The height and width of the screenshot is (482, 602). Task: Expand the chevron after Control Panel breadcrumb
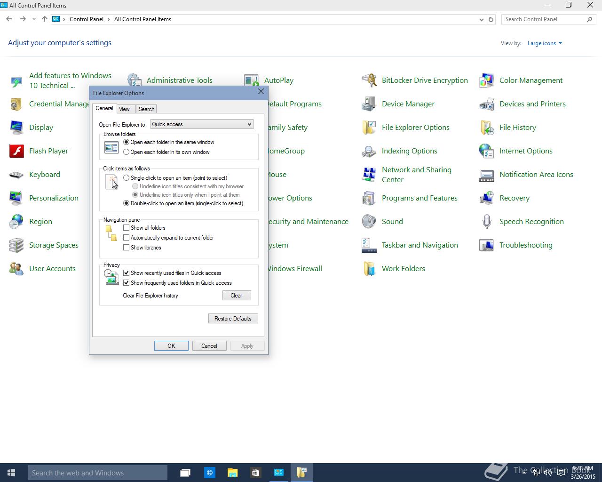click(x=109, y=19)
